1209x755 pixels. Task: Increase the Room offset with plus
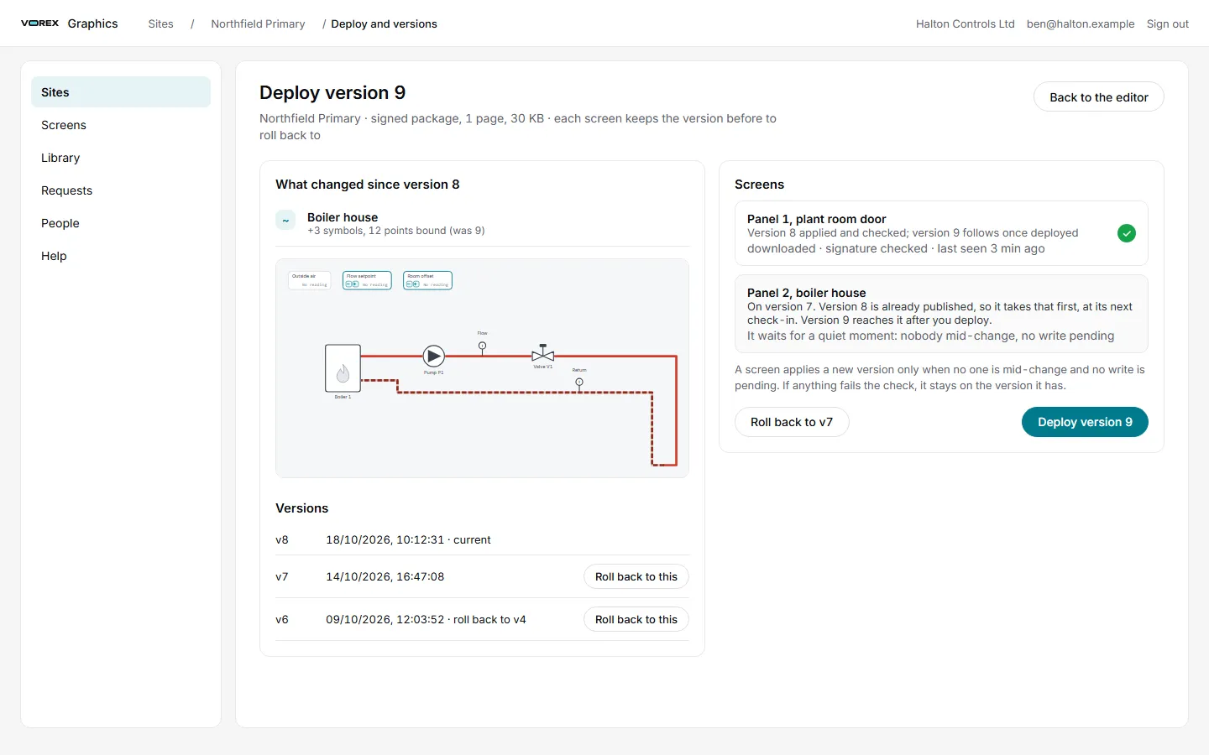pos(416,284)
